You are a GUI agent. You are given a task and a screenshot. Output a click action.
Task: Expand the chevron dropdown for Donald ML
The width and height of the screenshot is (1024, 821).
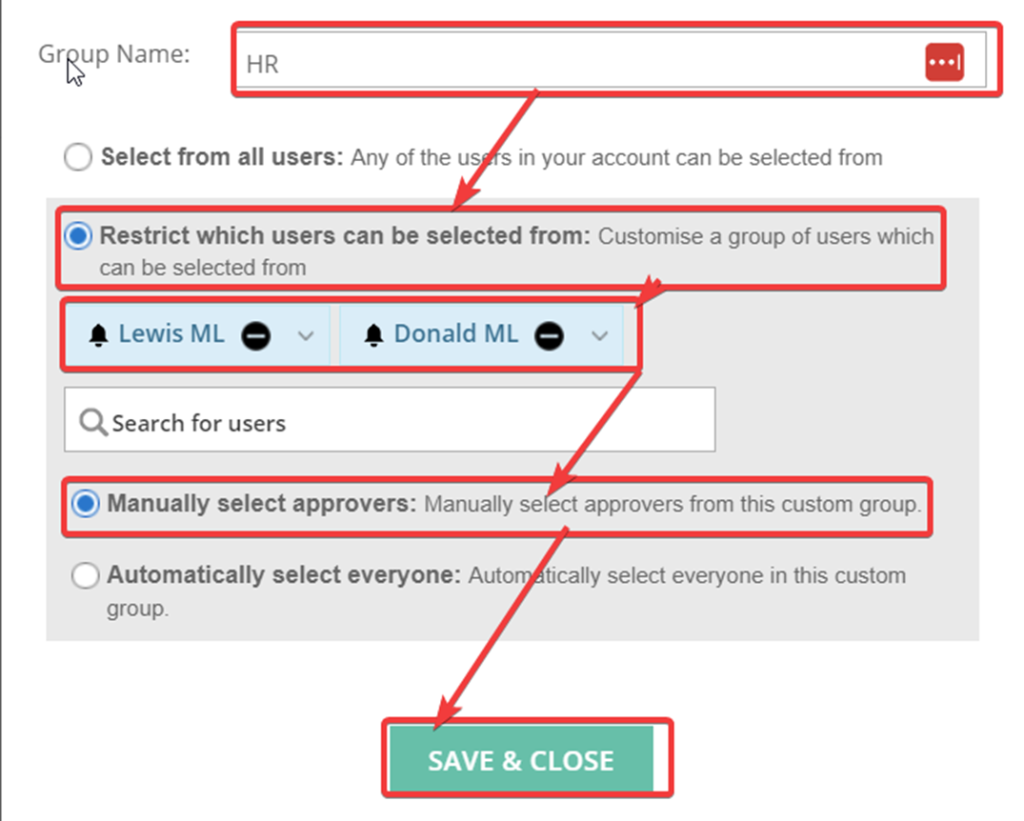[599, 335]
